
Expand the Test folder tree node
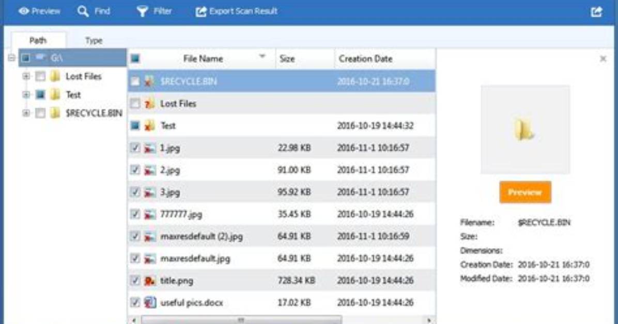[26, 94]
